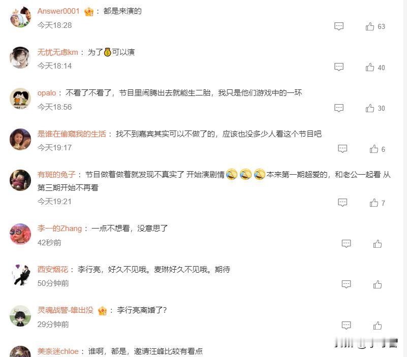Viewport: 407px width, 357px height.
Task: Visit opalo's profile from username
Action: pyautogui.click(x=47, y=93)
